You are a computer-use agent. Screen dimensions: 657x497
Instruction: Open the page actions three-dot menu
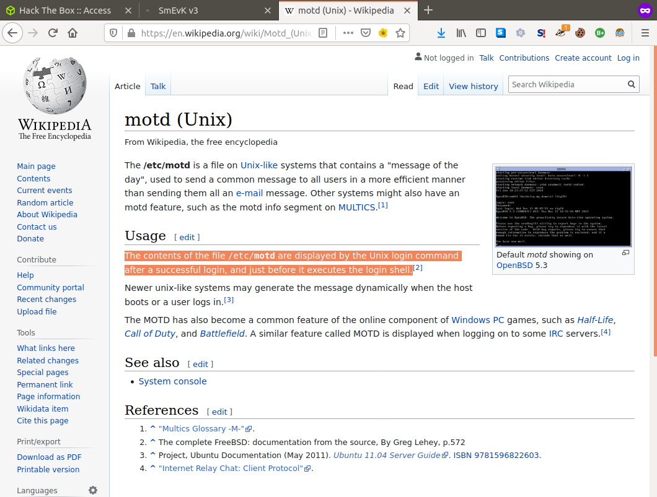coord(348,33)
